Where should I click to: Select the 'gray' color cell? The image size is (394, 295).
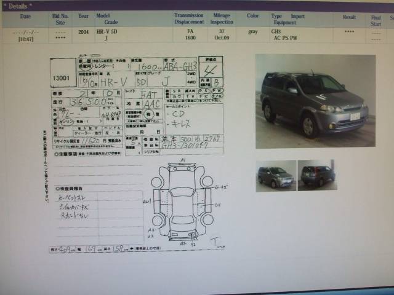253,31
